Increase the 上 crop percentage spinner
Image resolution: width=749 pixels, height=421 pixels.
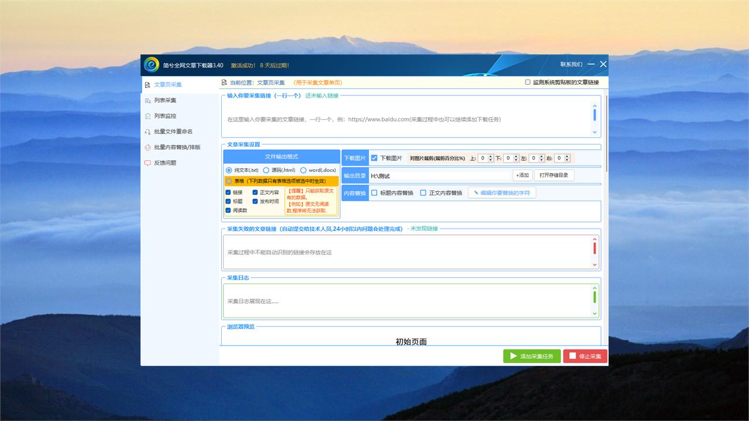click(490, 156)
